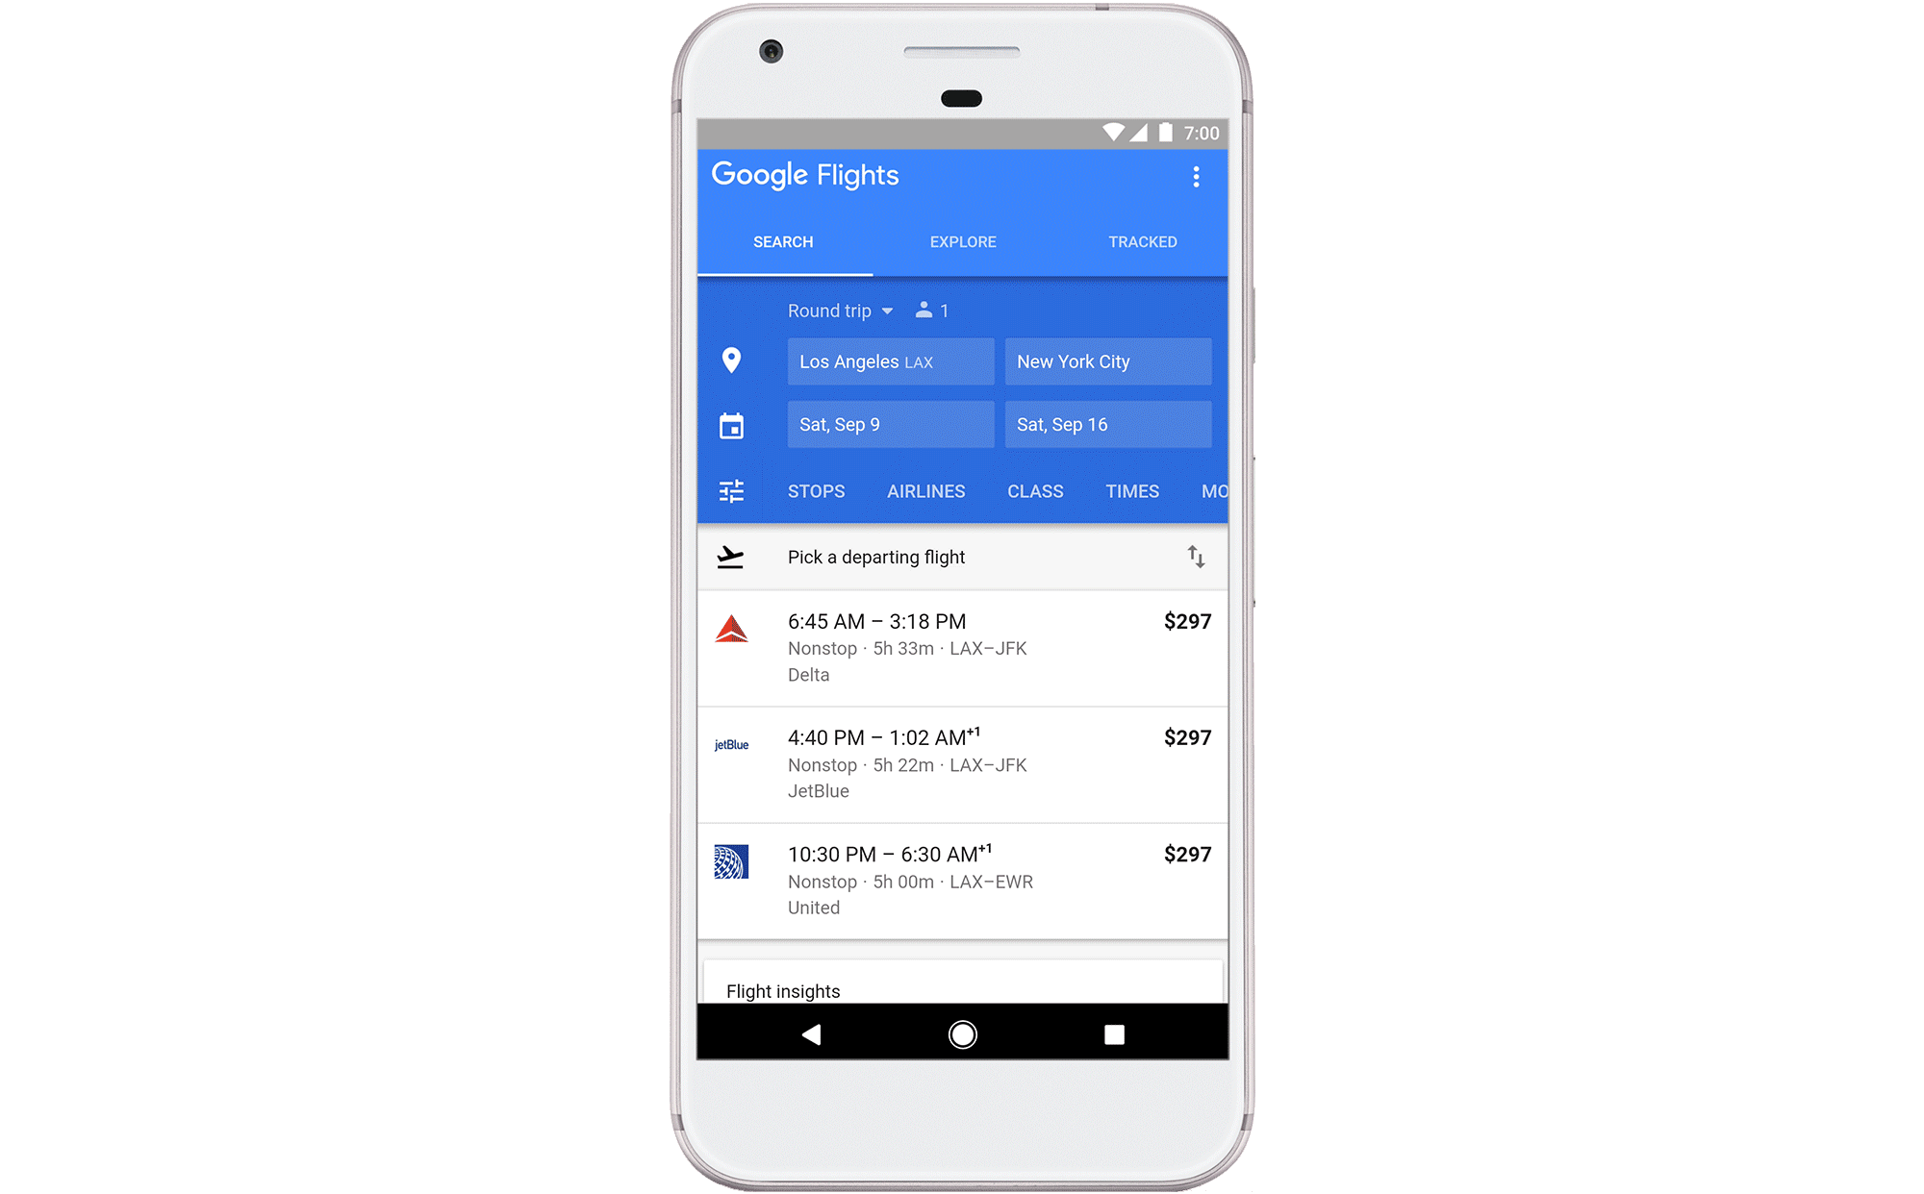Expand the Round trip dropdown
The image size is (1924, 1194).
840,311
